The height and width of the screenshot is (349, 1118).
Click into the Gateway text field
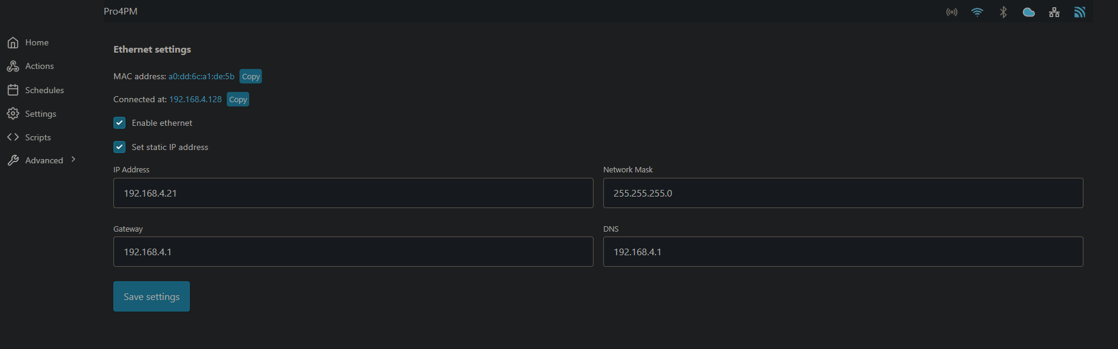(353, 252)
